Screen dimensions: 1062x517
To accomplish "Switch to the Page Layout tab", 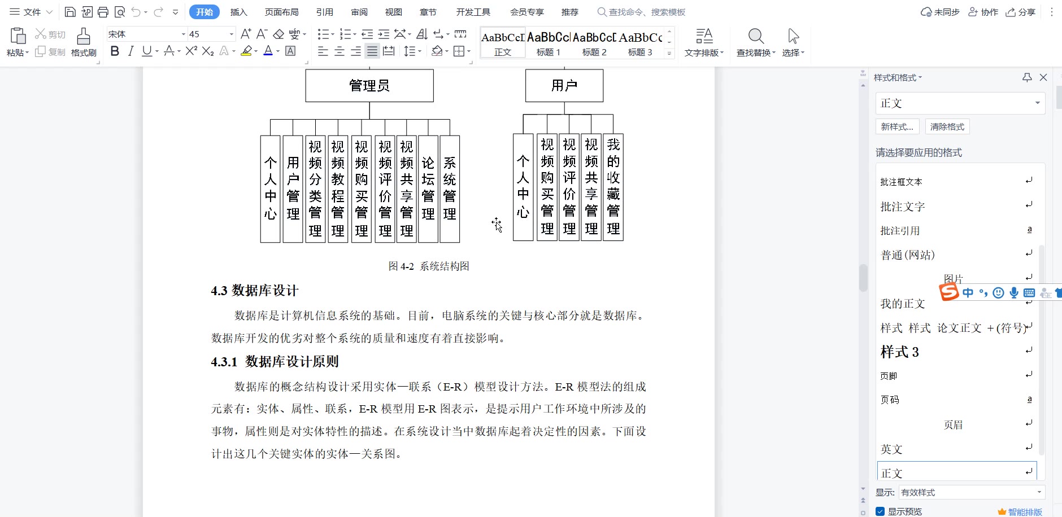I will tap(282, 12).
